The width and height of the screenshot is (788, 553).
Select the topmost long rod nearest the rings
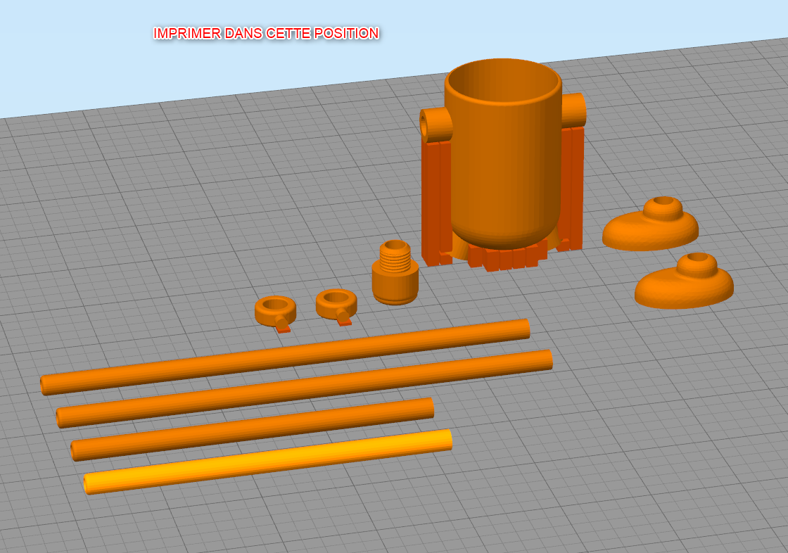tap(285, 357)
